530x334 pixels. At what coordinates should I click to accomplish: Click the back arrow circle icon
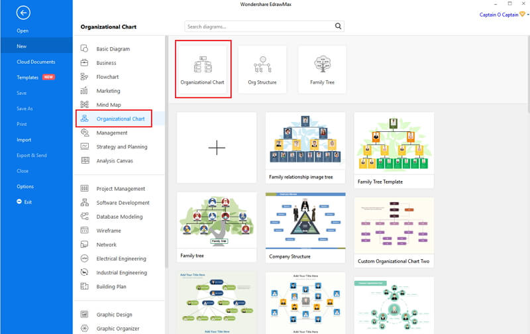(23, 13)
